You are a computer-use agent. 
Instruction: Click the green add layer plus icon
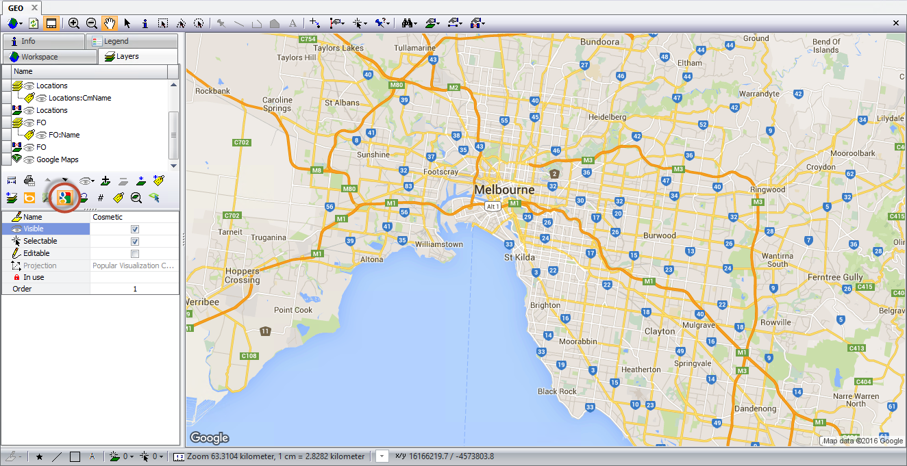click(105, 181)
